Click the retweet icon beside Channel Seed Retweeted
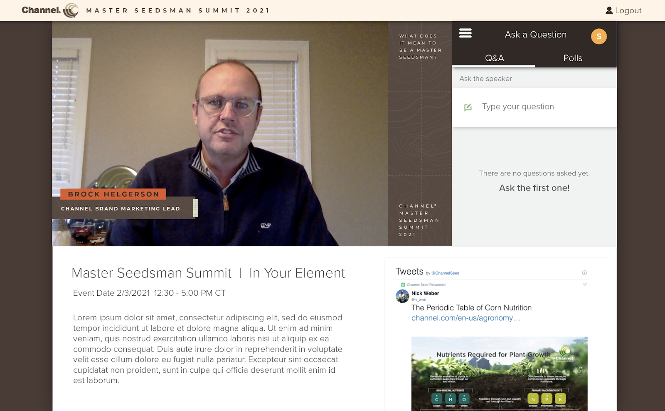This screenshot has width=665, height=411. point(403,285)
